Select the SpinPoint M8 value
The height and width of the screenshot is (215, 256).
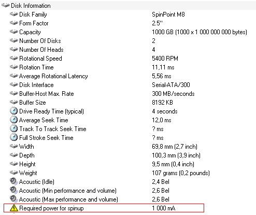tap(168, 15)
